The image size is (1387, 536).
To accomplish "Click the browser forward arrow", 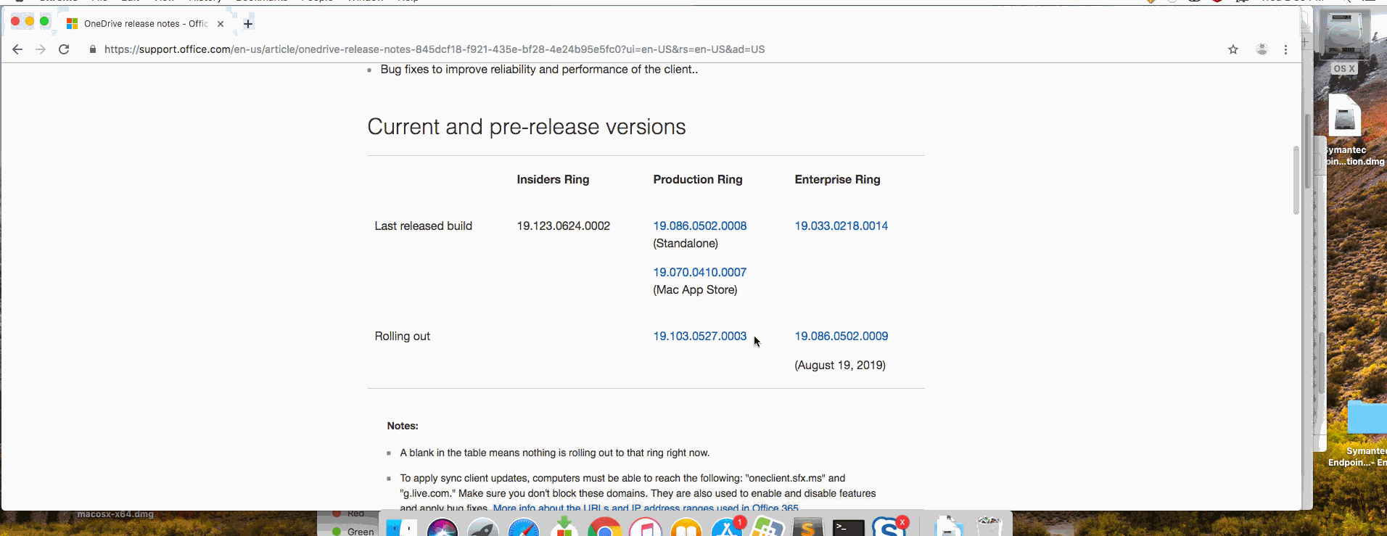I will click(41, 49).
